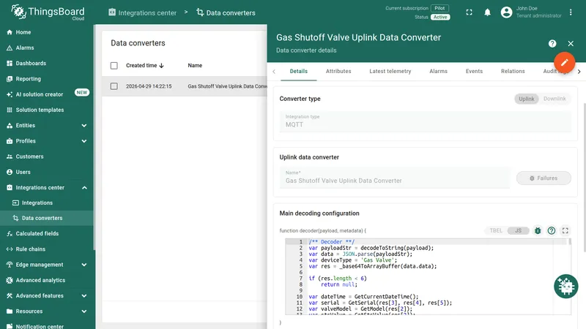Click the Gas Shutoff Valve converter name cell
The width and height of the screenshot is (586, 329).
tap(227, 86)
